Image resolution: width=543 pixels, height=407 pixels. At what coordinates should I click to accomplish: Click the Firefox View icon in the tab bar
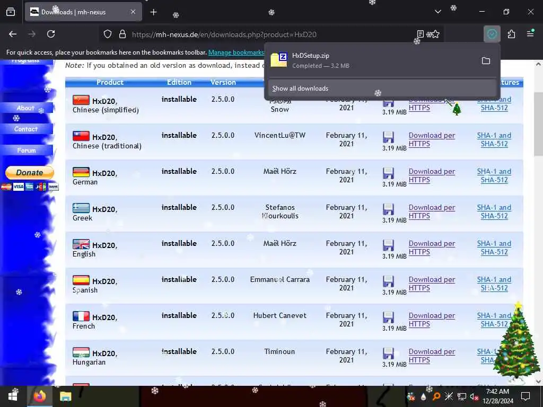click(11, 12)
